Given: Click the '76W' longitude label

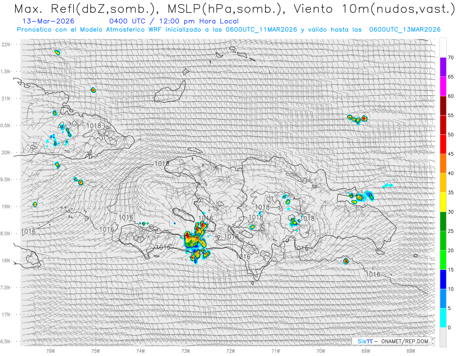Looking at the screenshot, I should (50, 352).
